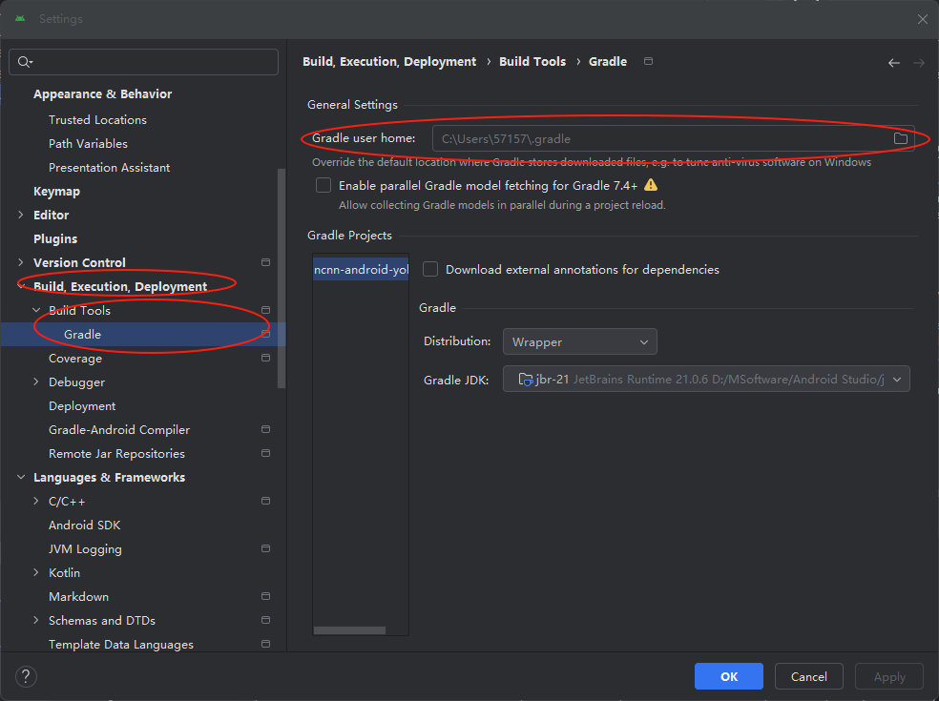This screenshot has height=701, width=939.
Task: Click the warning icon beside parallel Gradle model fetching
Action: (x=651, y=185)
